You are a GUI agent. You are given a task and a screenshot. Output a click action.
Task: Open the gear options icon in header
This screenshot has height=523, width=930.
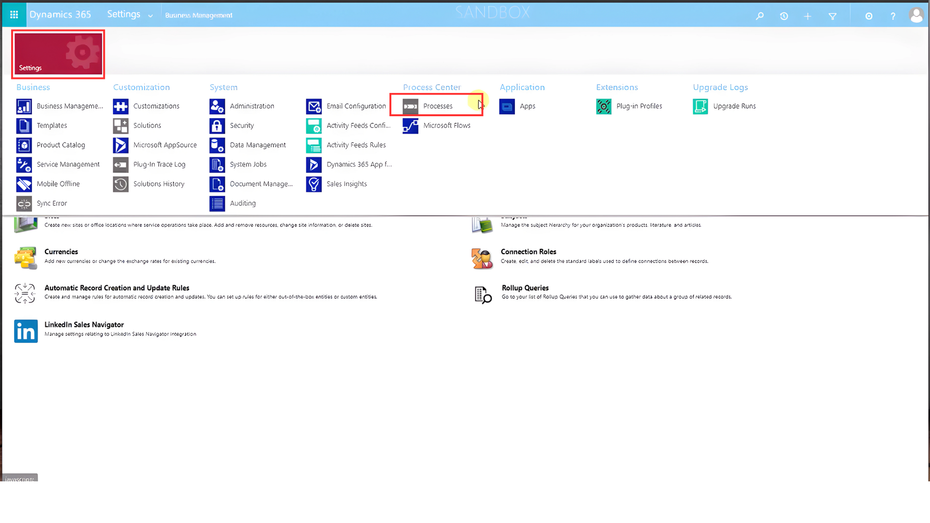point(868,16)
